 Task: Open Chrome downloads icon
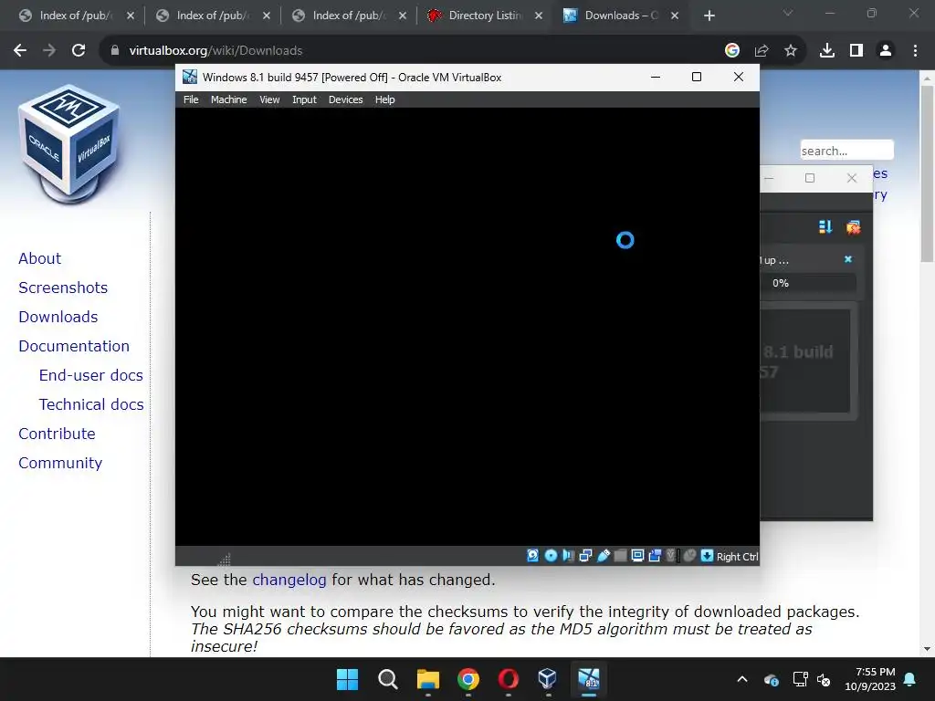click(827, 51)
